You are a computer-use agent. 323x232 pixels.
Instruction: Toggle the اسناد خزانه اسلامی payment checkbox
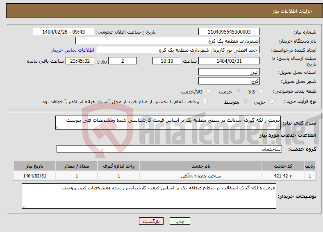[x=205, y=101]
